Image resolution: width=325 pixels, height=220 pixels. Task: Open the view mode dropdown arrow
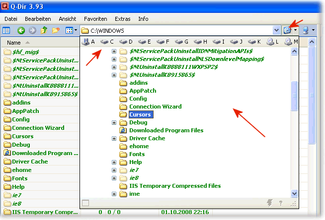(x=76, y=30)
